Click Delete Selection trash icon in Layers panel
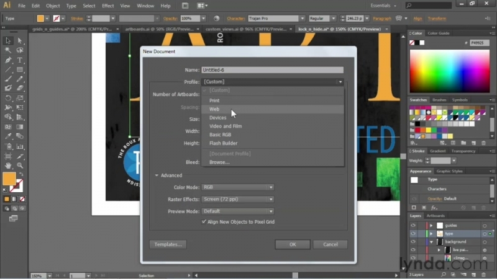Image resolution: width=497 pixels, height=279 pixels. 484,275
